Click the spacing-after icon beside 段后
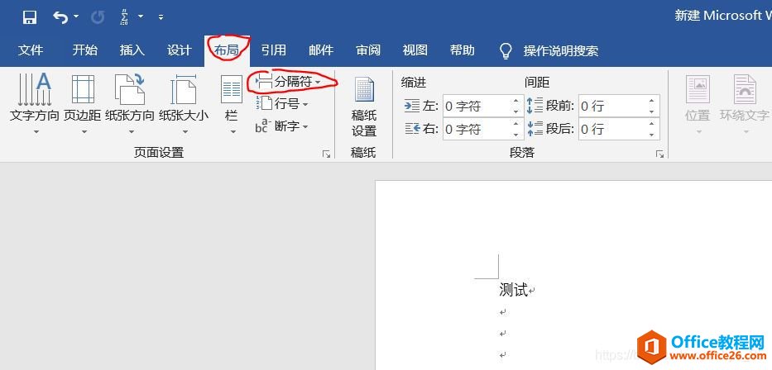This screenshot has height=370, width=772. [535, 129]
